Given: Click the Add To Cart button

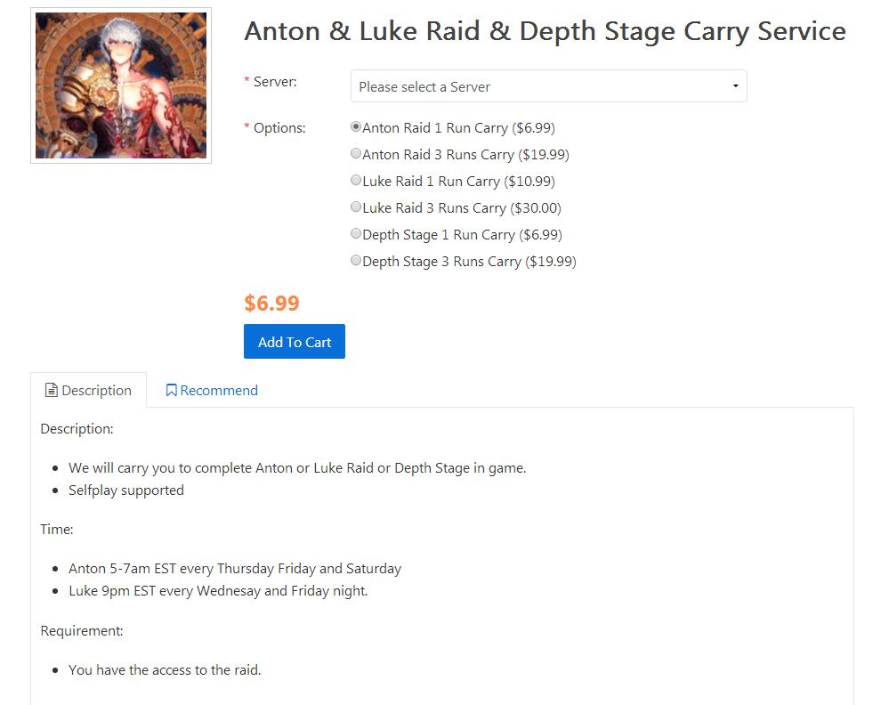Looking at the screenshot, I should [295, 341].
